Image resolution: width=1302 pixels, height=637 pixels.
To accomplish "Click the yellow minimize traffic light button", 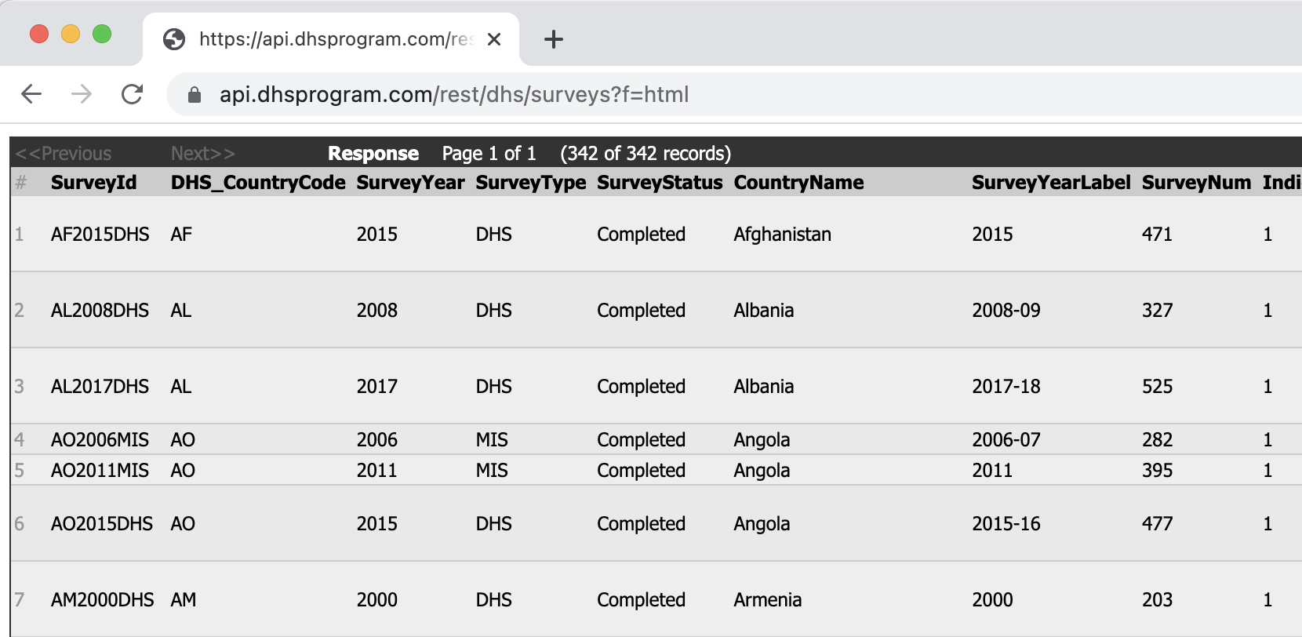I will coord(71,34).
